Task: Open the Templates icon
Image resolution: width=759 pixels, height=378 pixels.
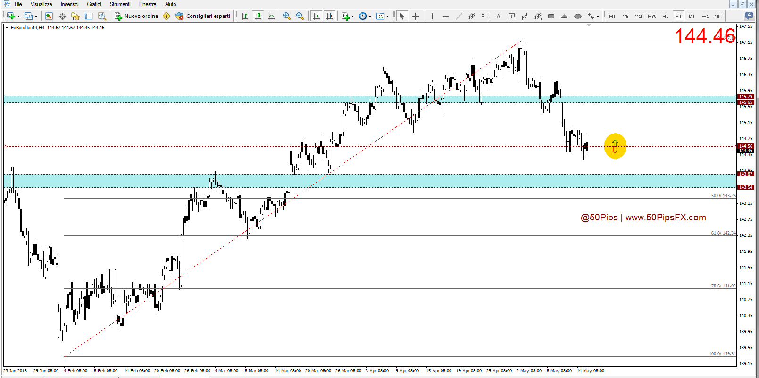Action: [380, 16]
